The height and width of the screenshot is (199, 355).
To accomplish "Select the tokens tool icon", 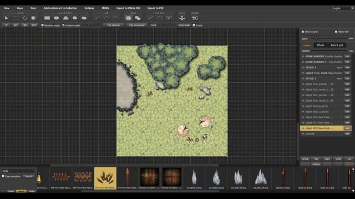I will point(182,18).
